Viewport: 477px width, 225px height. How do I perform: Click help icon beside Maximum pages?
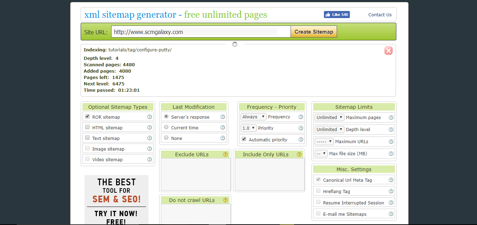click(x=391, y=118)
